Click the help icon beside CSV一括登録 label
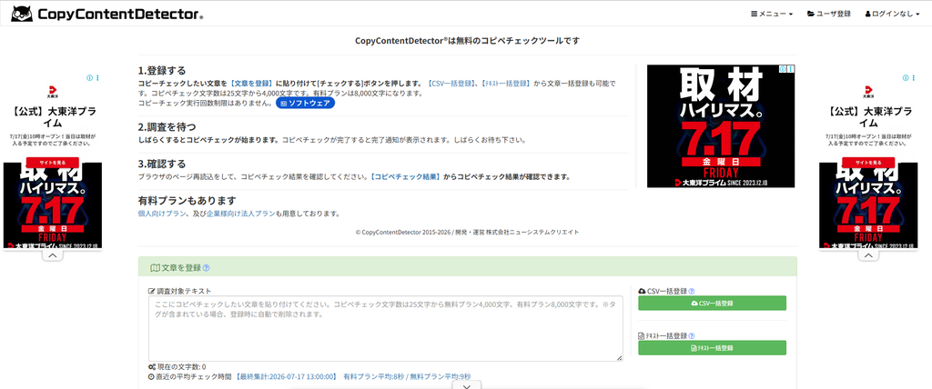The image size is (932, 389). pos(692,292)
